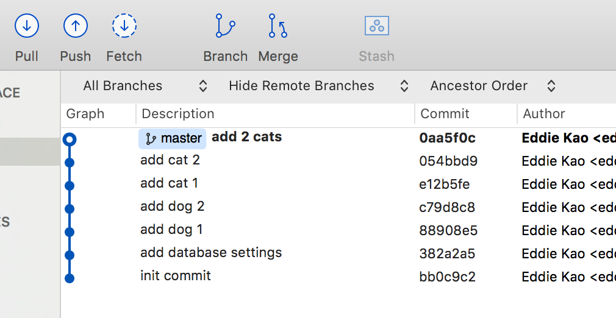Image resolution: width=616 pixels, height=318 pixels.
Task: Click the graph node for 'add database settings'
Action: 70,255
